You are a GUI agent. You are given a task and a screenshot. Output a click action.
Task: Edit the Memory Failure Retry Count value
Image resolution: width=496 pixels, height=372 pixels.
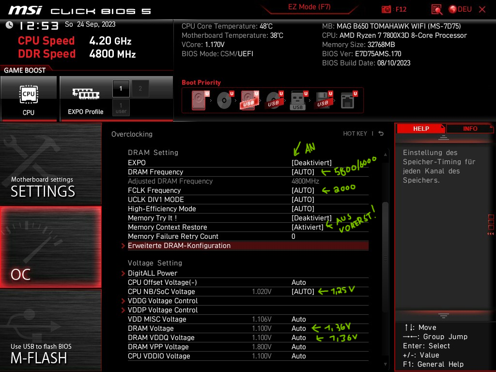pos(293,236)
